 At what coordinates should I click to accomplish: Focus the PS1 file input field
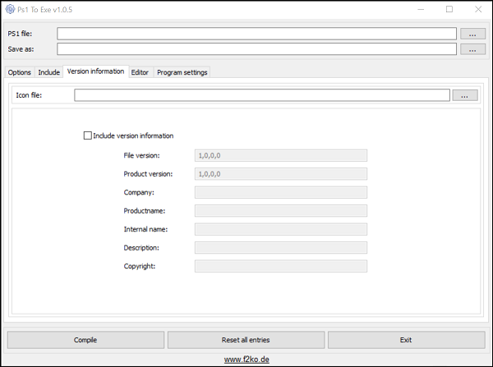click(x=256, y=34)
